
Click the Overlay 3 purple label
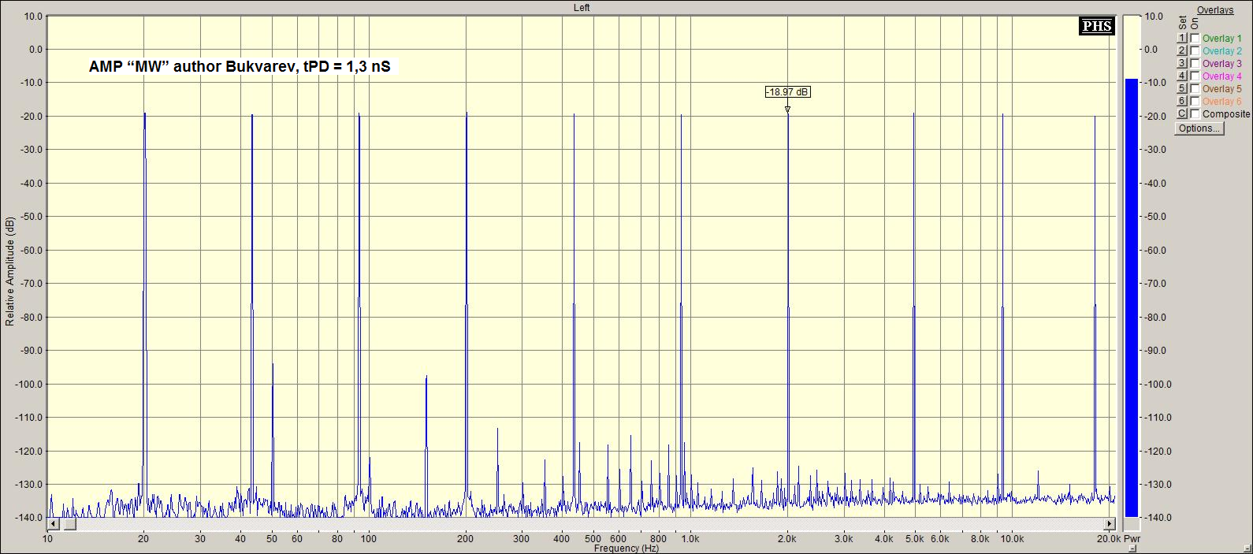click(1221, 64)
